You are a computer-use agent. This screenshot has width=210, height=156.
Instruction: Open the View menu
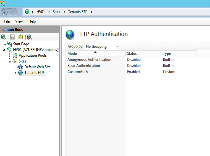tap(19, 21)
